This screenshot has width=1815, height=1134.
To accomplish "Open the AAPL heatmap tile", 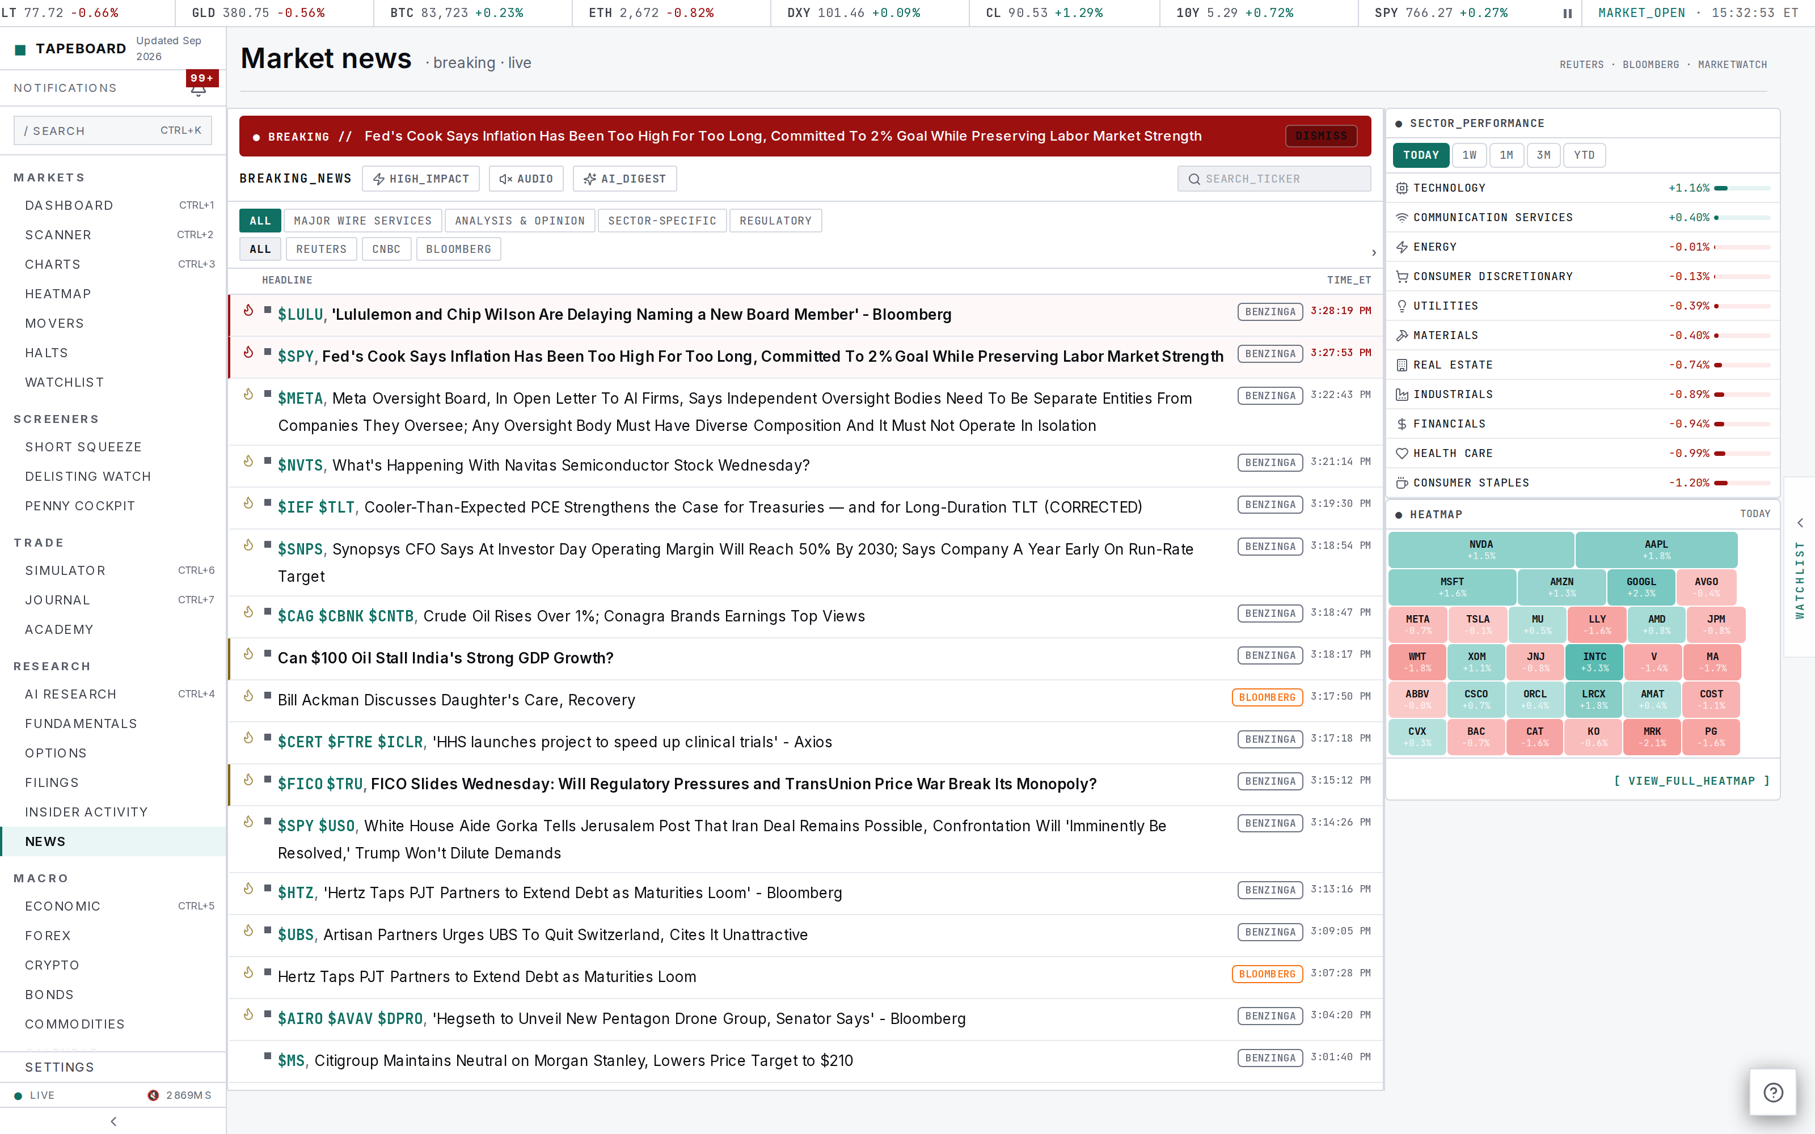I will click(x=1656, y=550).
